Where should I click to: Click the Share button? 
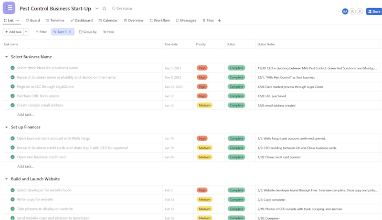tap(374, 11)
